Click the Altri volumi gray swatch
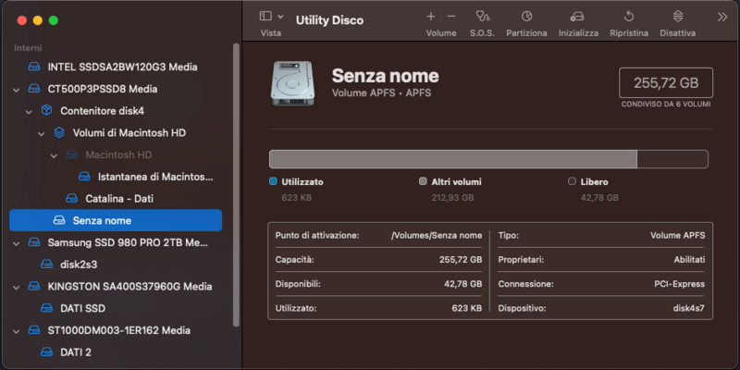Viewport: 740px width, 370px height. tap(423, 181)
